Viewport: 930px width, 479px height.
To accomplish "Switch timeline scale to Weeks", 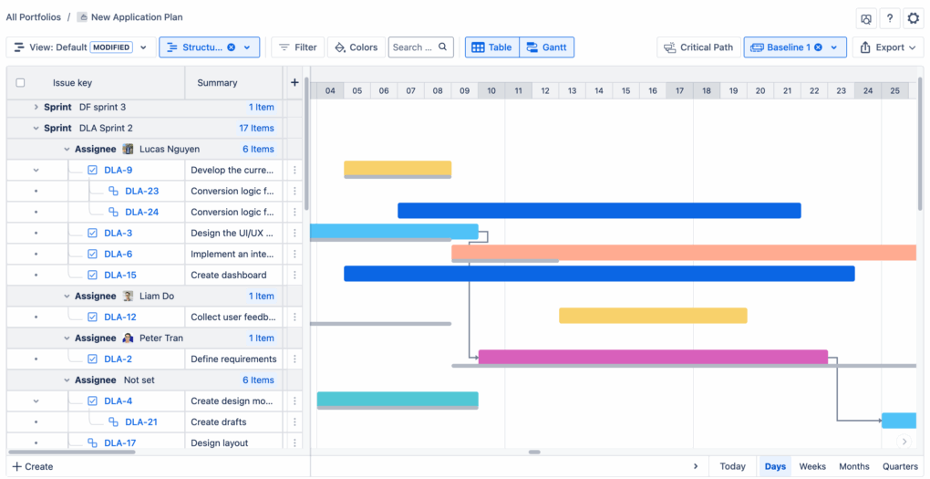I will point(812,466).
